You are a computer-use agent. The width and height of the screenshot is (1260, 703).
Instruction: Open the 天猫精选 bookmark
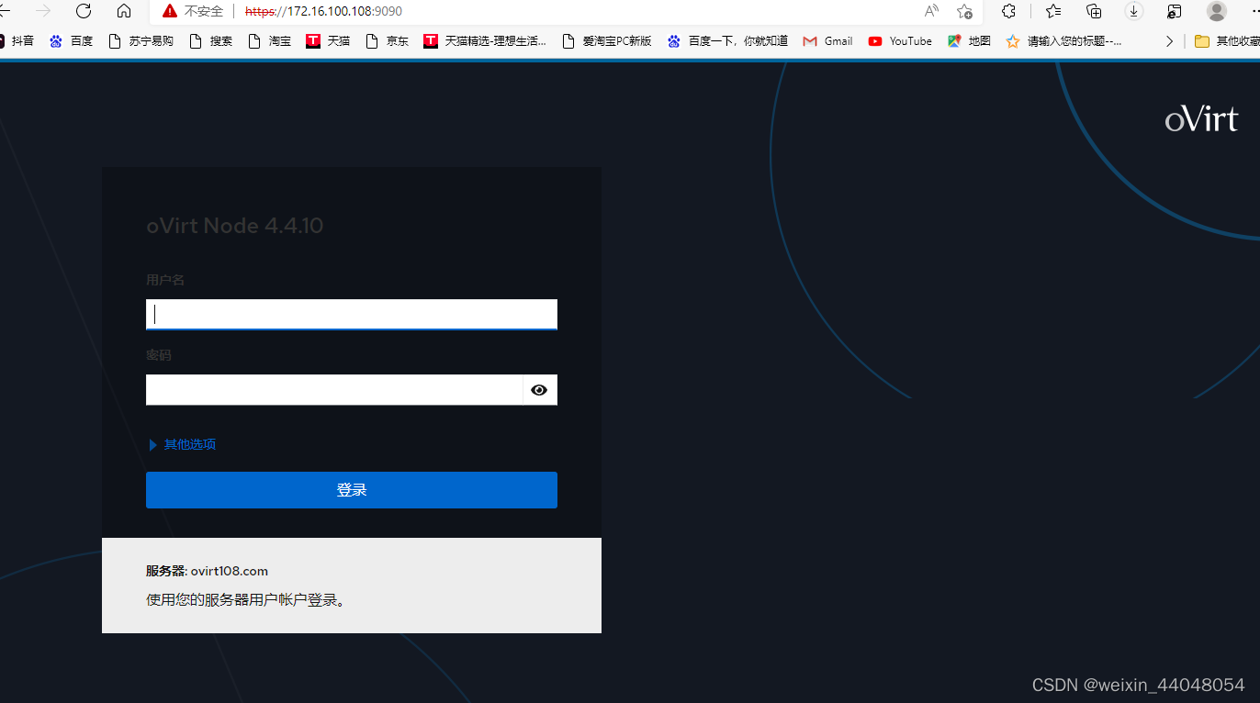(x=485, y=41)
